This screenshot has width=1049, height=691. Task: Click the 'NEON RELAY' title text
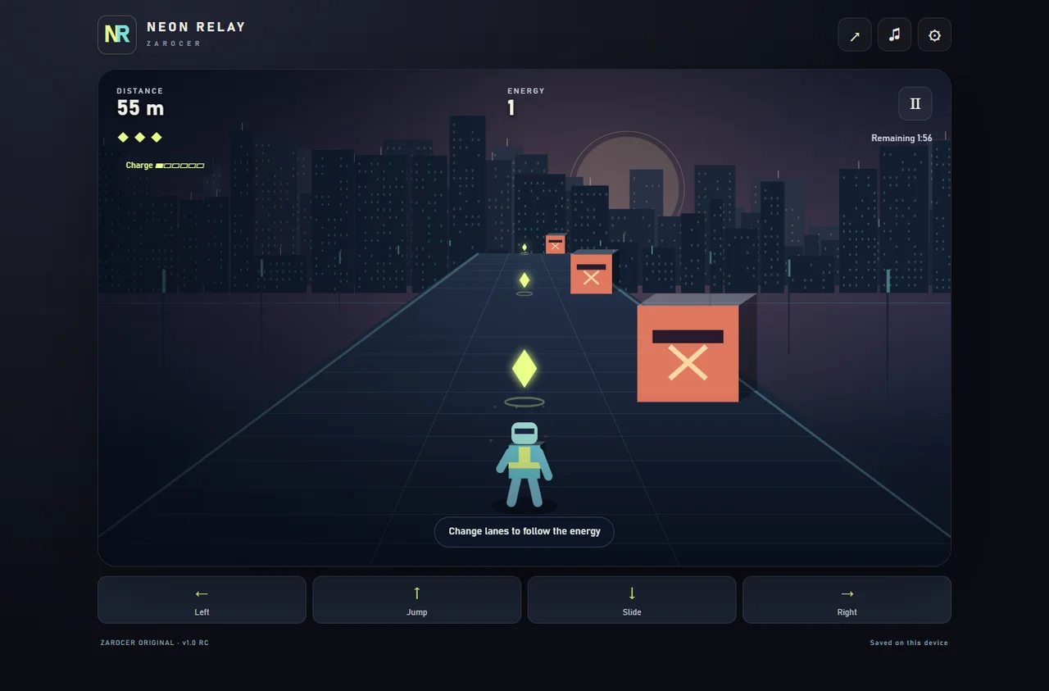click(x=197, y=27)
